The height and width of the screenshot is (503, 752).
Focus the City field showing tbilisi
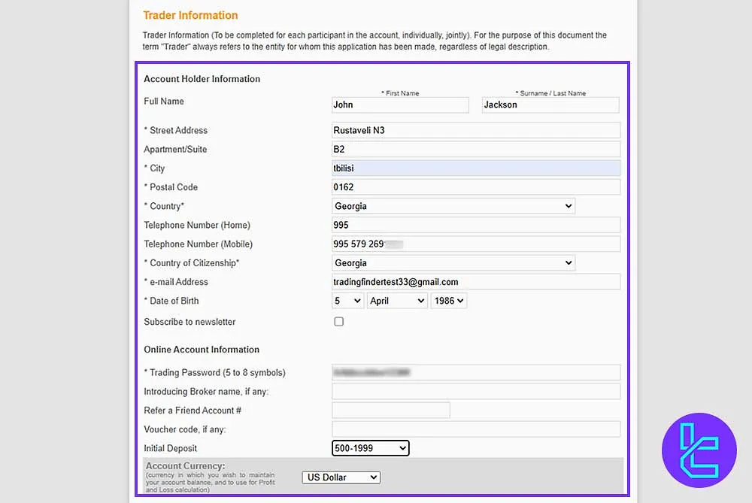[x=476, y=168]
